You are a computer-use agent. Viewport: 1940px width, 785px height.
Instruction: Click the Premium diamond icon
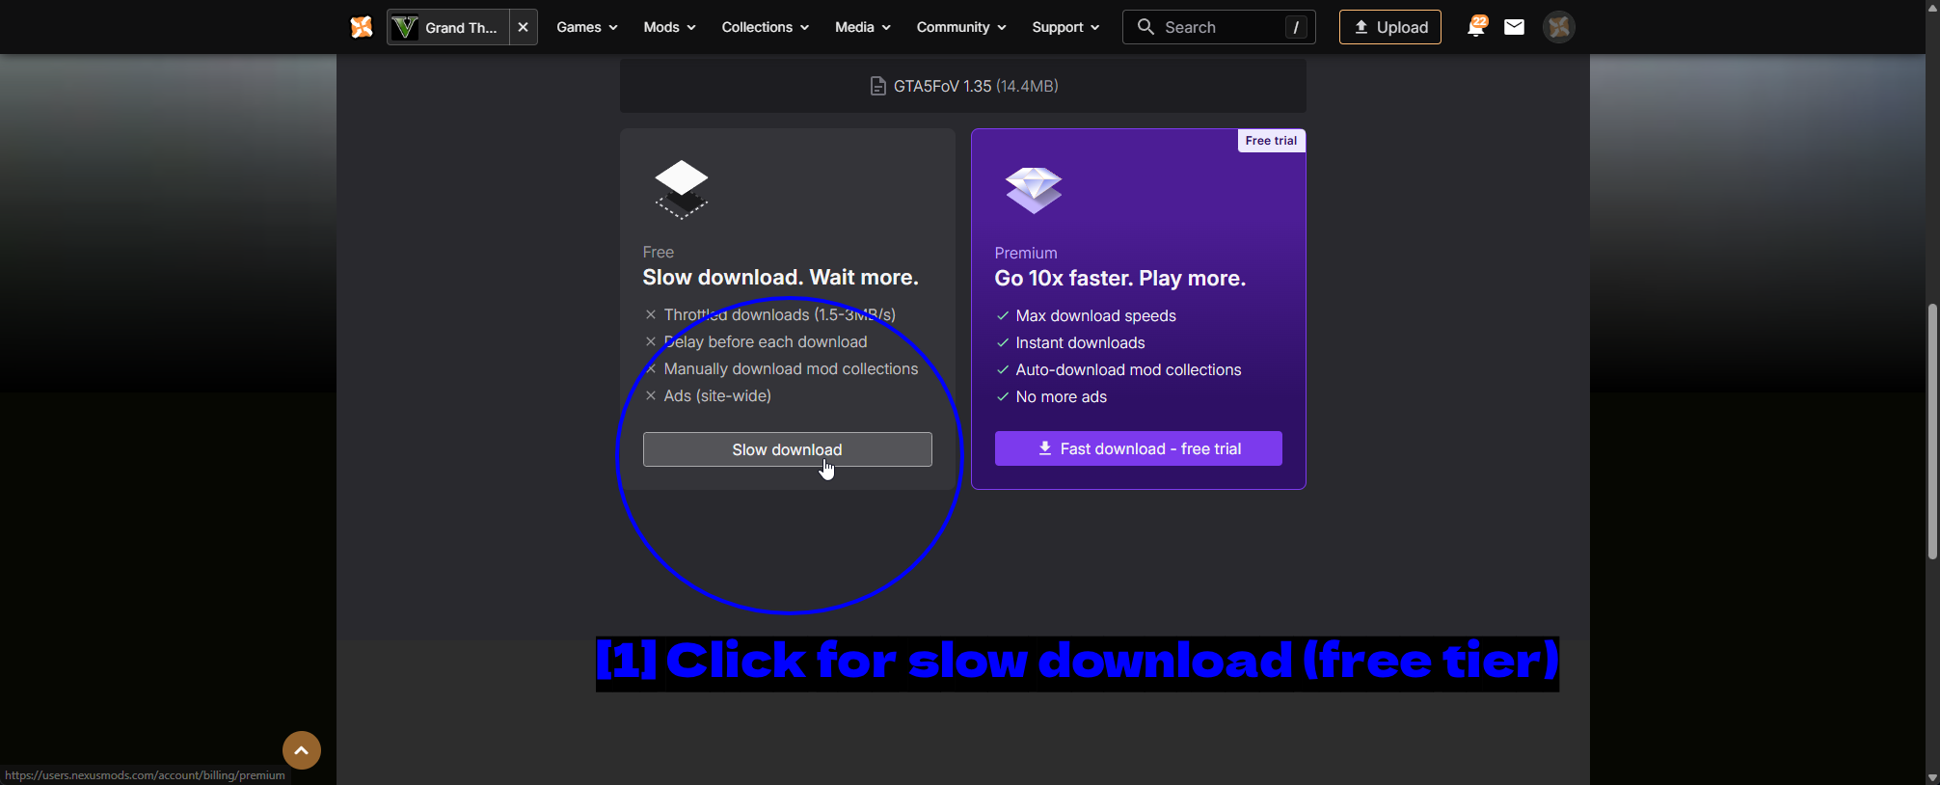pyautogui.click(x=1033, y=189)
